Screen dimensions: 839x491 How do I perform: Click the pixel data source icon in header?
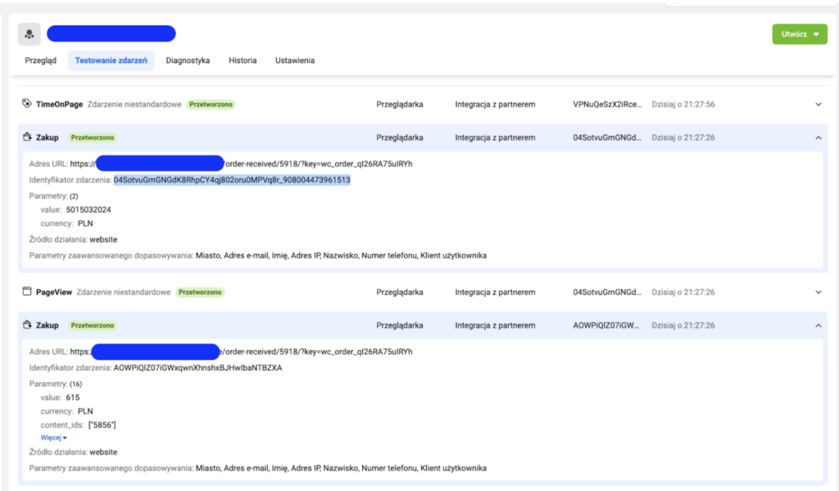point(29,34)
